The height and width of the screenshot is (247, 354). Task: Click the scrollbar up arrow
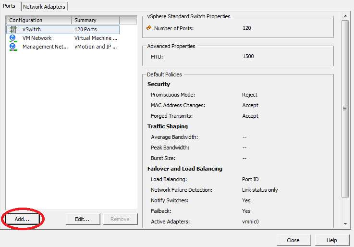point(345,16)
